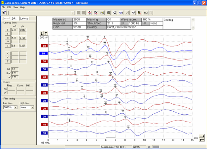Click the RCI toolbar button
The height and width of the screenshot is (149, 207).
146,13
